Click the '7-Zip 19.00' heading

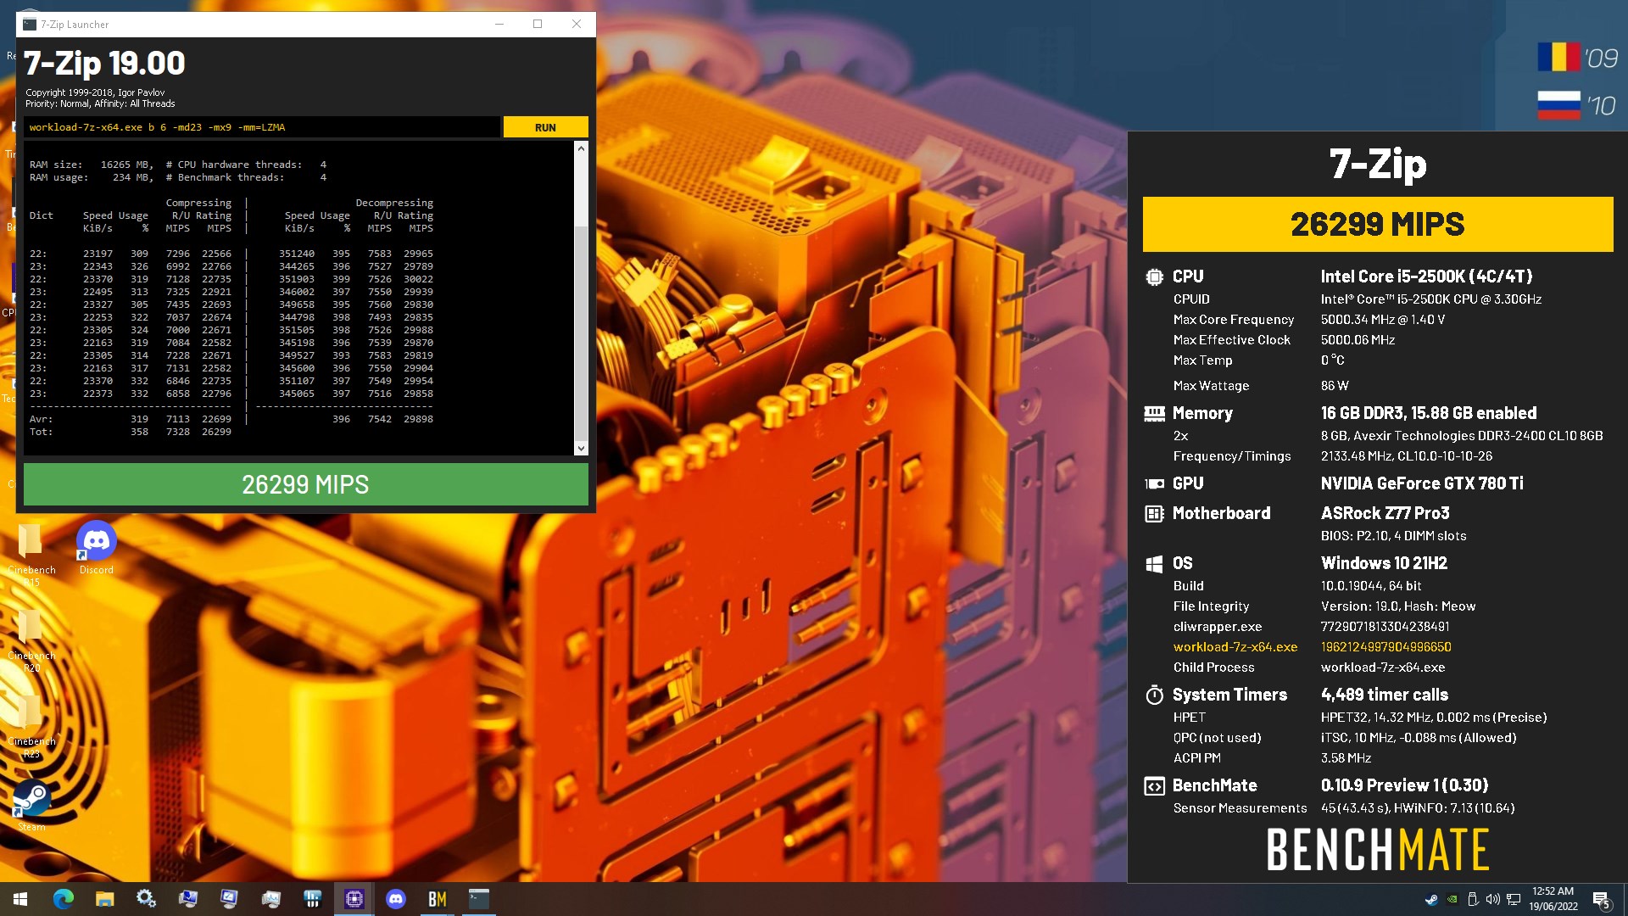104,63
